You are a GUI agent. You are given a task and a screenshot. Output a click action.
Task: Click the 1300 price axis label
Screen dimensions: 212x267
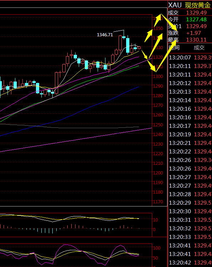click(158, 77)
